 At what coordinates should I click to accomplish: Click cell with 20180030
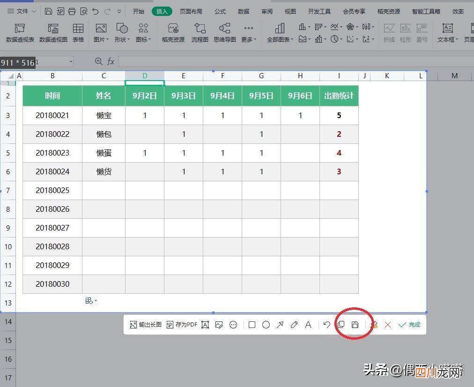(52, 284)
